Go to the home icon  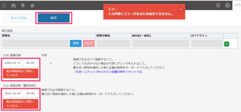pos(14,5)
